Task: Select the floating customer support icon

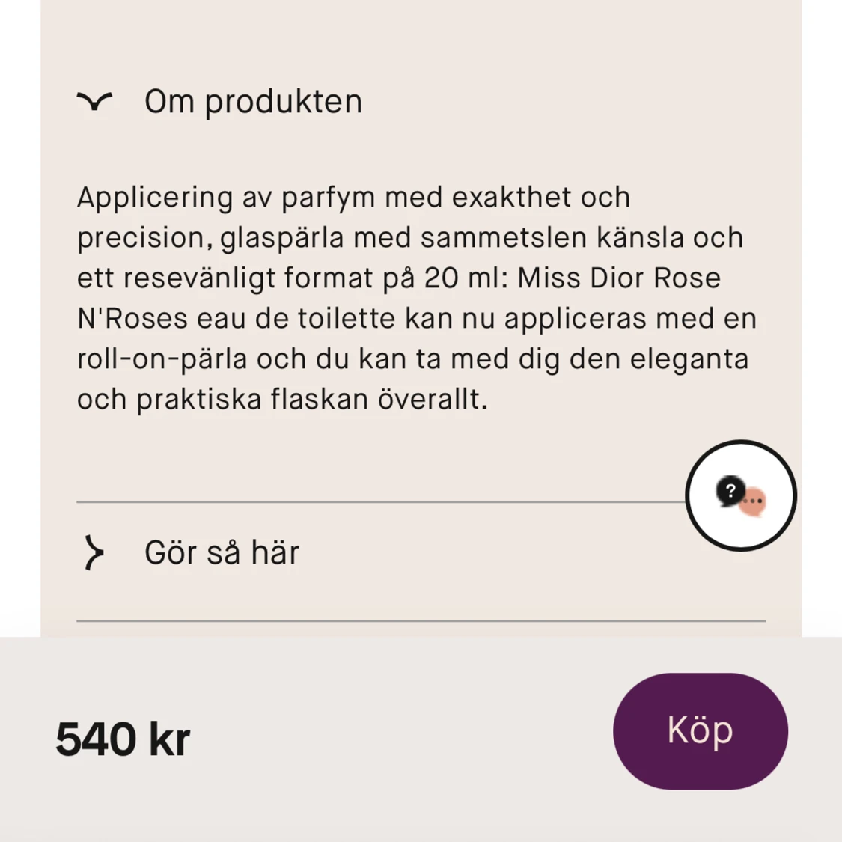Action: tap(740, 495)
